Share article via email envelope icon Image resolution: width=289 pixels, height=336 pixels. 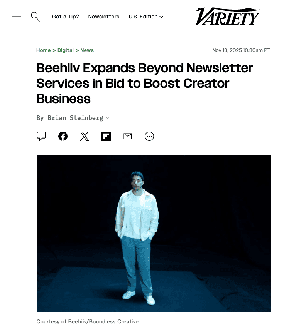(128, 136)
